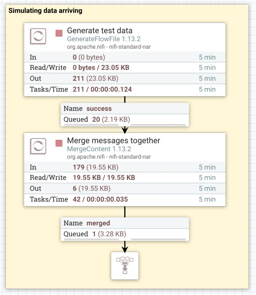This screenshot has height=295, width=256.
Task: Click the GenerateFlowFile 1.13.2 type label
Action: click(104, 39)
